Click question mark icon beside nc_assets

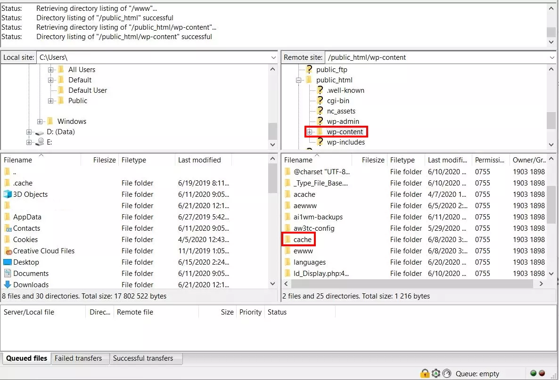point(320,110)
